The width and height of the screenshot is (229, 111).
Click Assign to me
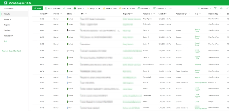click(94, 8)
